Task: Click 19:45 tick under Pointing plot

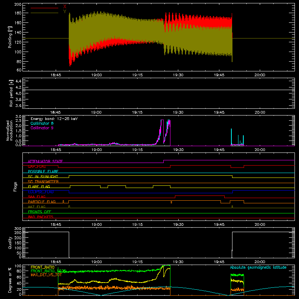Action: [x=219, y=75]
